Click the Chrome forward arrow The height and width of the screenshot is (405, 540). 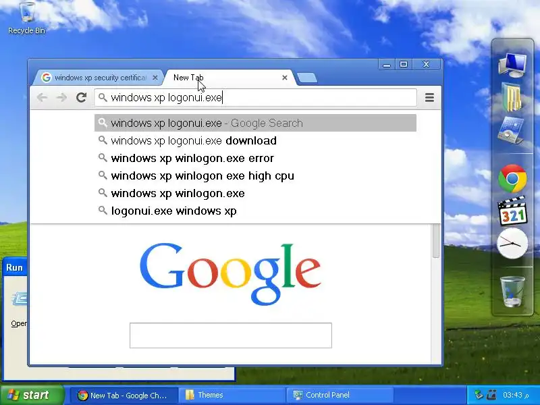[x=62, y=98]
